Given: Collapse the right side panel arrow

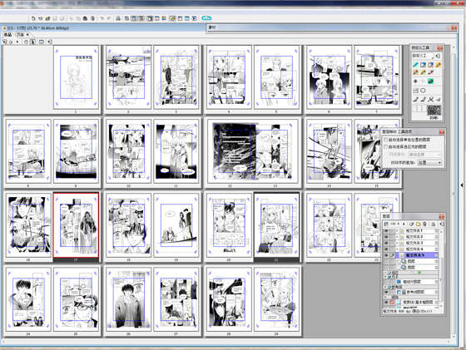Looking at the screenshot, I should [x=462, y=185].
